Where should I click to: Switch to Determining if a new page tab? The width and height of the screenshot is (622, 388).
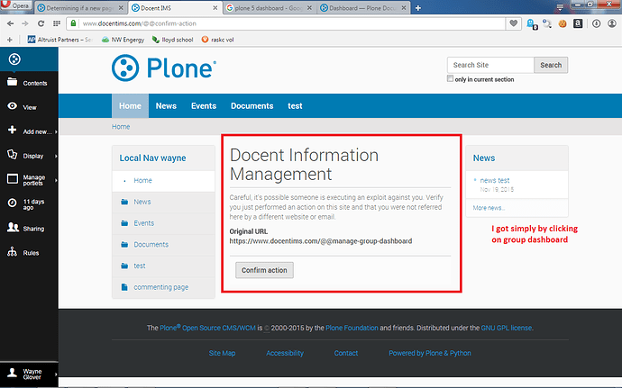80,8
